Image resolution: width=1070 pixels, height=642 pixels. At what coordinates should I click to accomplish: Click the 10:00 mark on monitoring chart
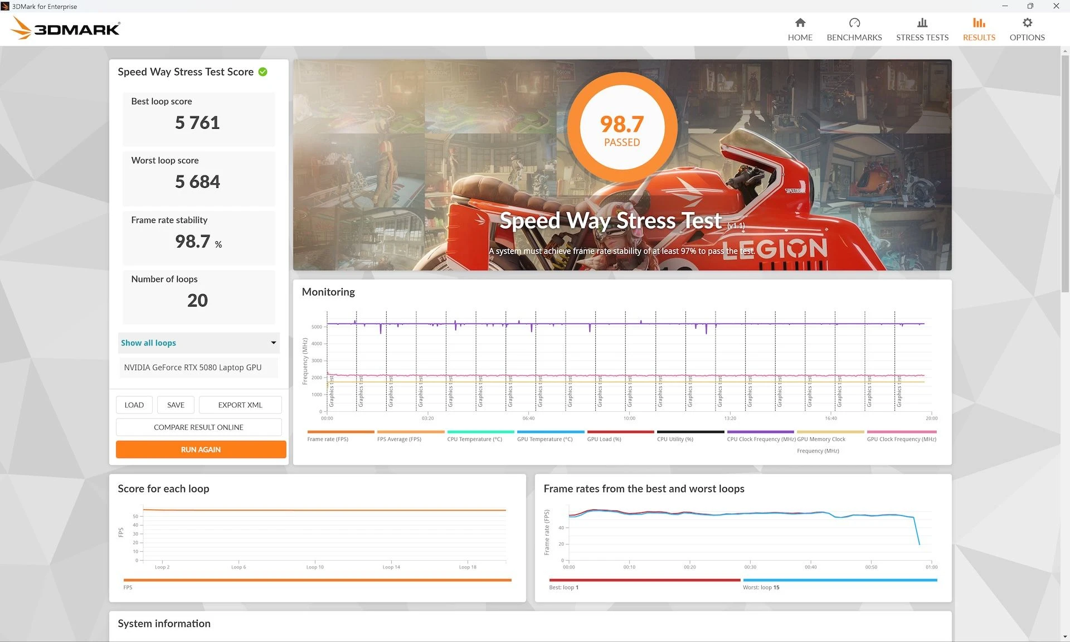tap(629, 418)
